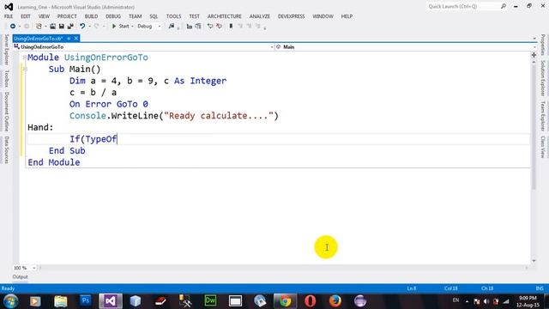The height and width of the screenshot is (309, 549).
Task: Open the 100 % zoom level dropdown
Action: pos(25,268)
